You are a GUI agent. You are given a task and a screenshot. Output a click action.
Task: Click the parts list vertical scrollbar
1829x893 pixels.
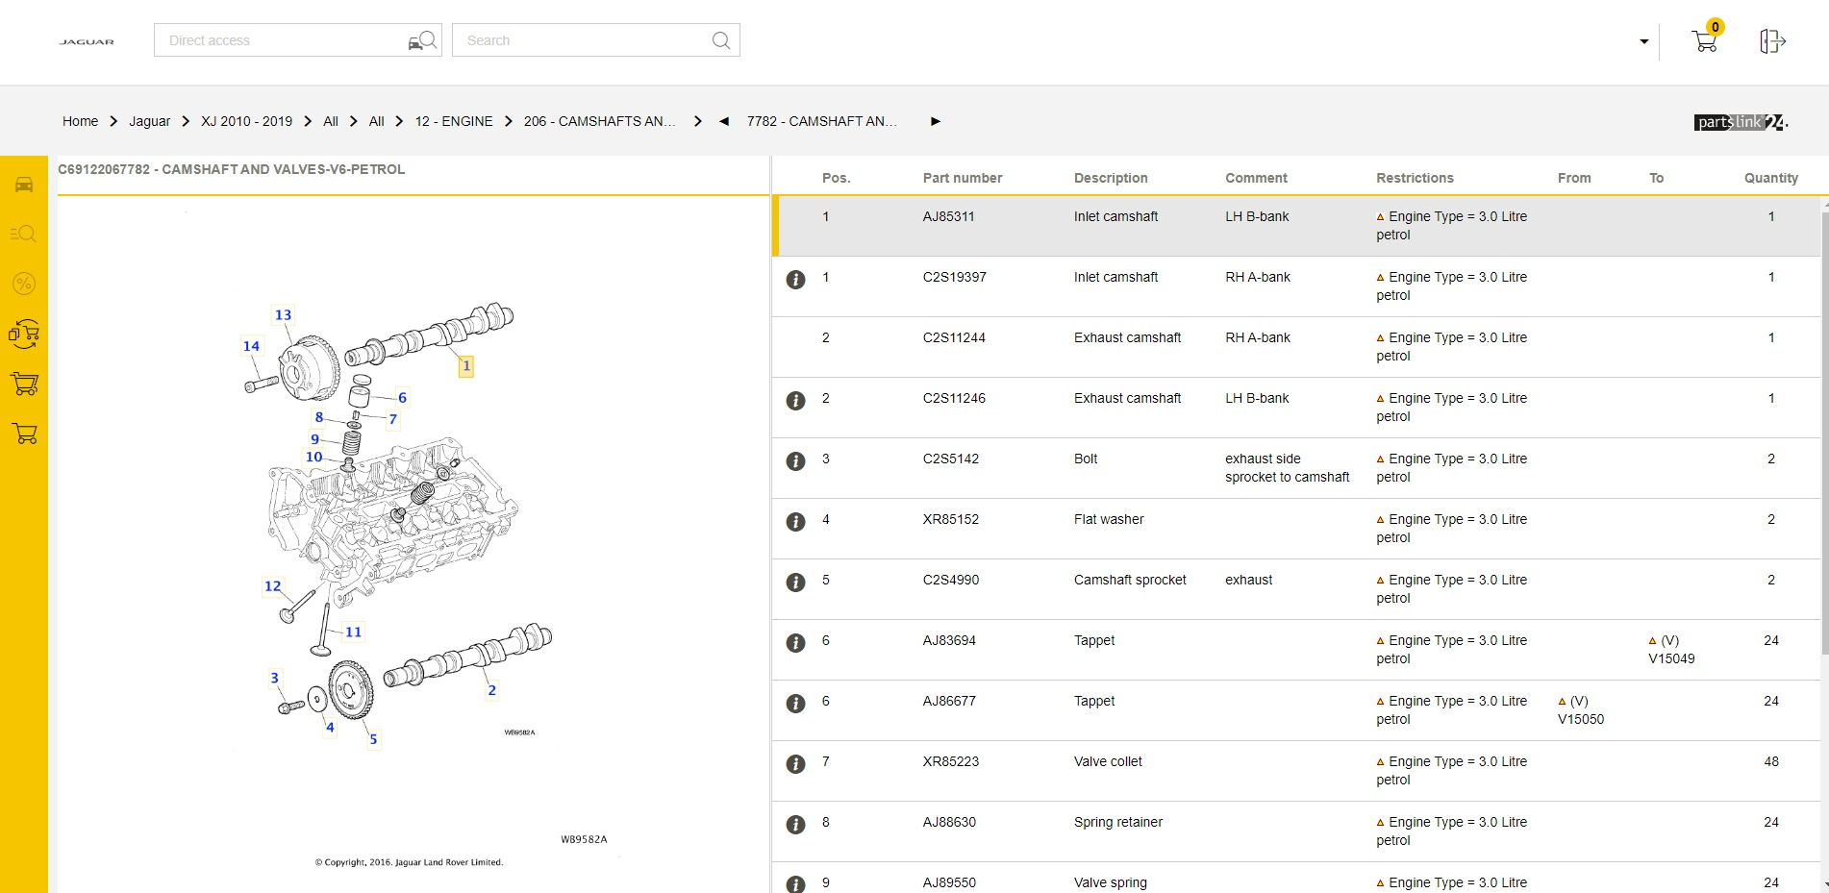point(1824,433)
